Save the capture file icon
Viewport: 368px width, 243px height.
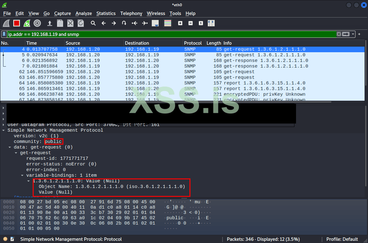point(60,23)
